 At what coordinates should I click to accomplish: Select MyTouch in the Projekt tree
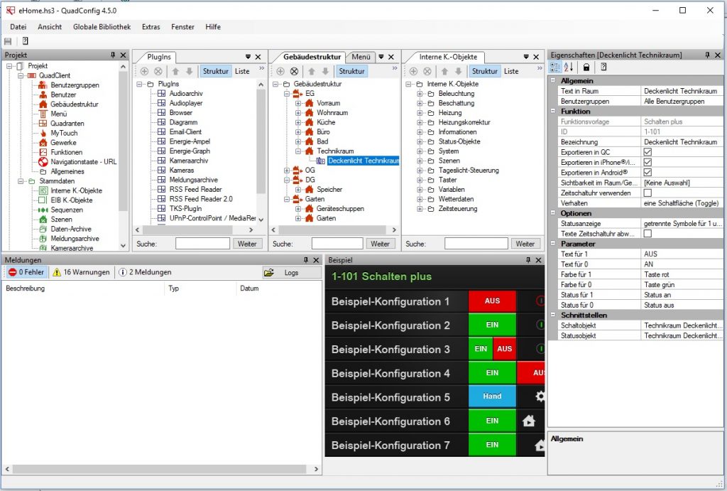(x=64, y=133)
